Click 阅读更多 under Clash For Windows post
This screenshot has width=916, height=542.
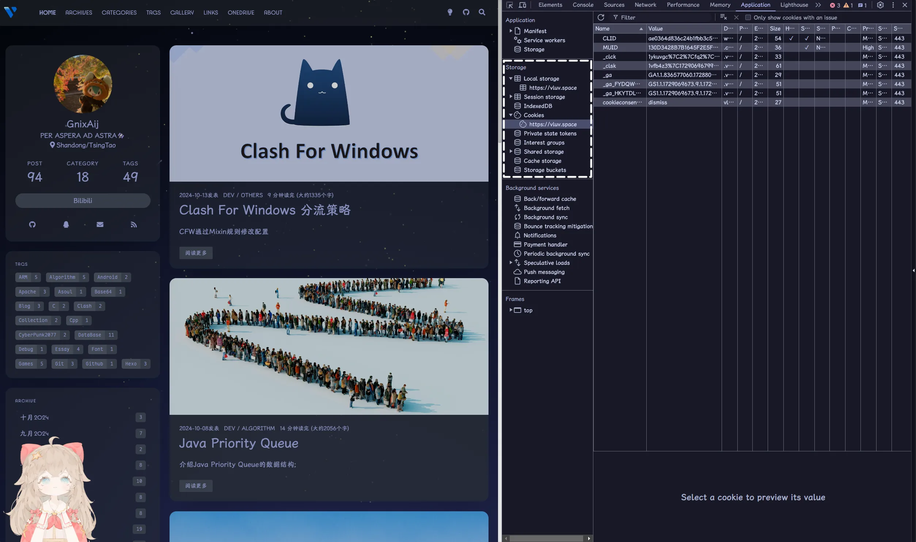[196, 253]
